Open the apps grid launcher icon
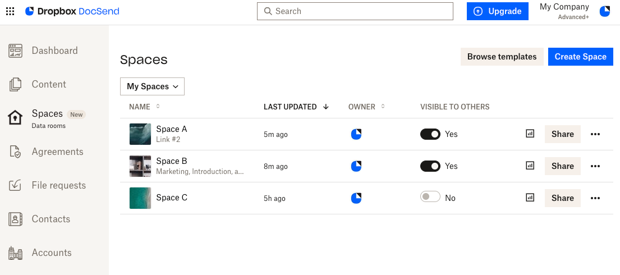Screen dimensions: 620x275 click(10, 11)
